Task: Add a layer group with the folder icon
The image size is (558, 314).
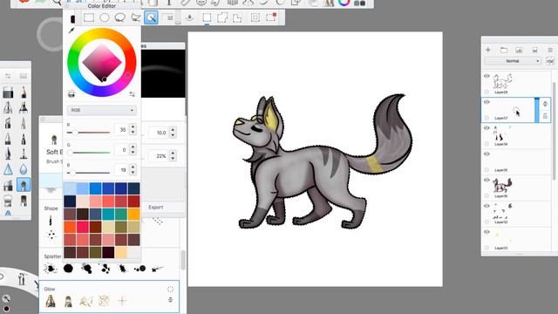Action: point(504,50)
